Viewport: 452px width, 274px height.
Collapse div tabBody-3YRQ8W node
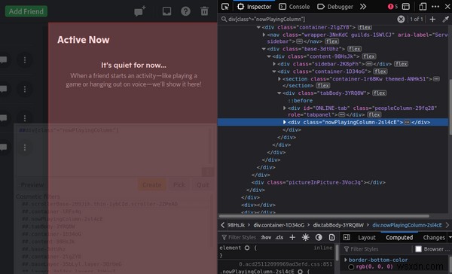pyautogui.click(x=279, y=93)
